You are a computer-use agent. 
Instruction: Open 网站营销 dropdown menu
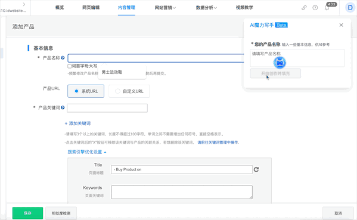click(x=165, y=8)
